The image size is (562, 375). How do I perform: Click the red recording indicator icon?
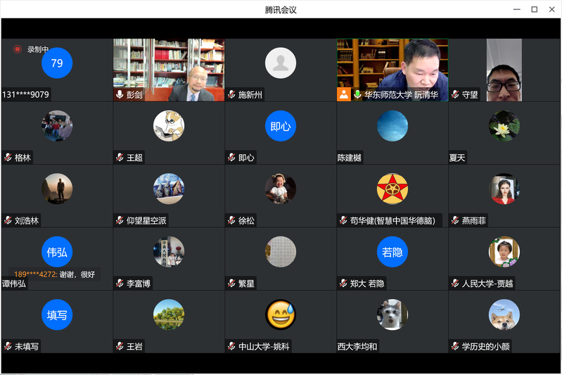click(18, 49)
